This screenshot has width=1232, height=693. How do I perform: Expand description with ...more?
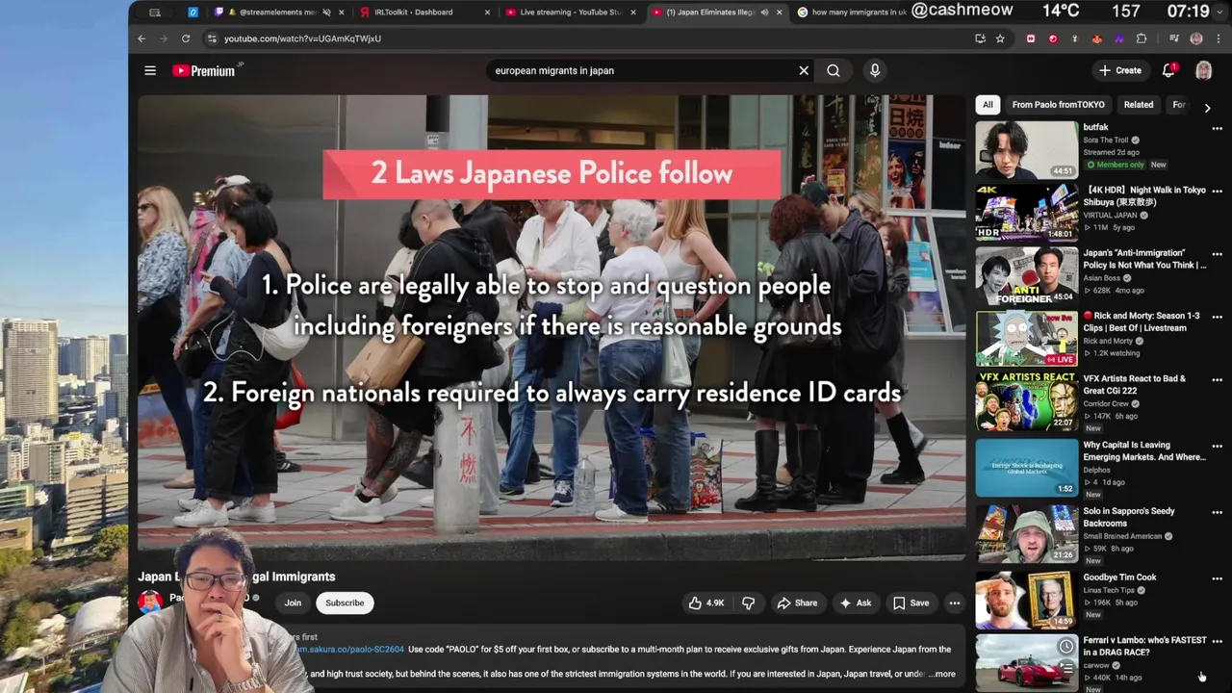pos(943,675)
